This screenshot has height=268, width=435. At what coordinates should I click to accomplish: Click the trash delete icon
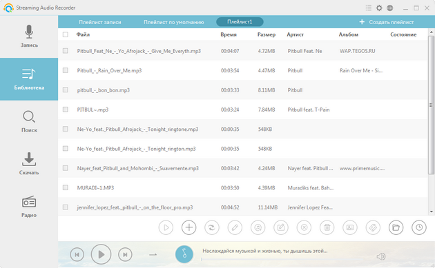pos(327,227)
